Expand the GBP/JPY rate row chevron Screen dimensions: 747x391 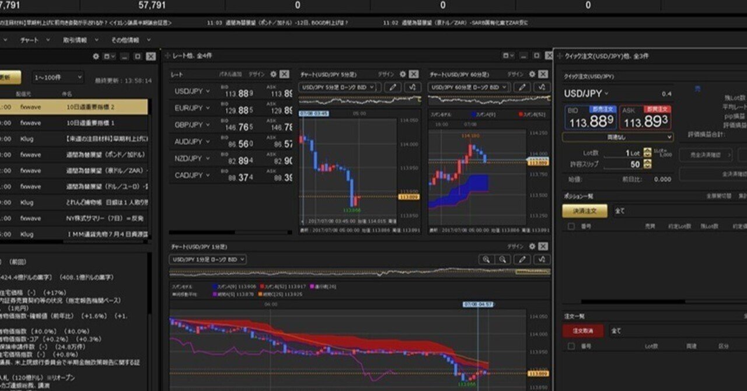(x=207, y=125)
